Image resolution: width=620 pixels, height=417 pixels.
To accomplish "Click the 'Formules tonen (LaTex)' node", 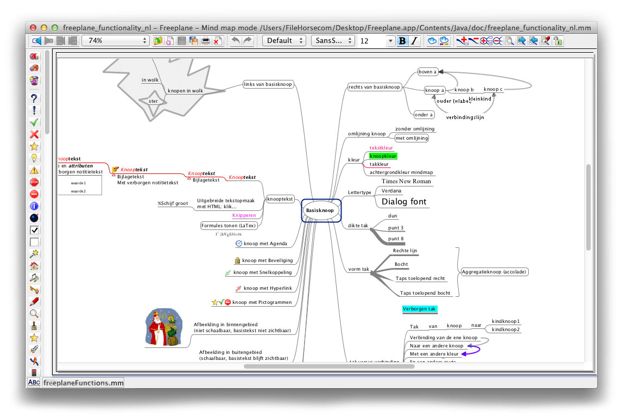I will point(229,225).
